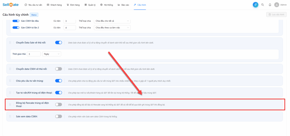Enable Sale xem data CSKH switch
290x136 pixels.
pyautogui.click(x=59, y=116)
